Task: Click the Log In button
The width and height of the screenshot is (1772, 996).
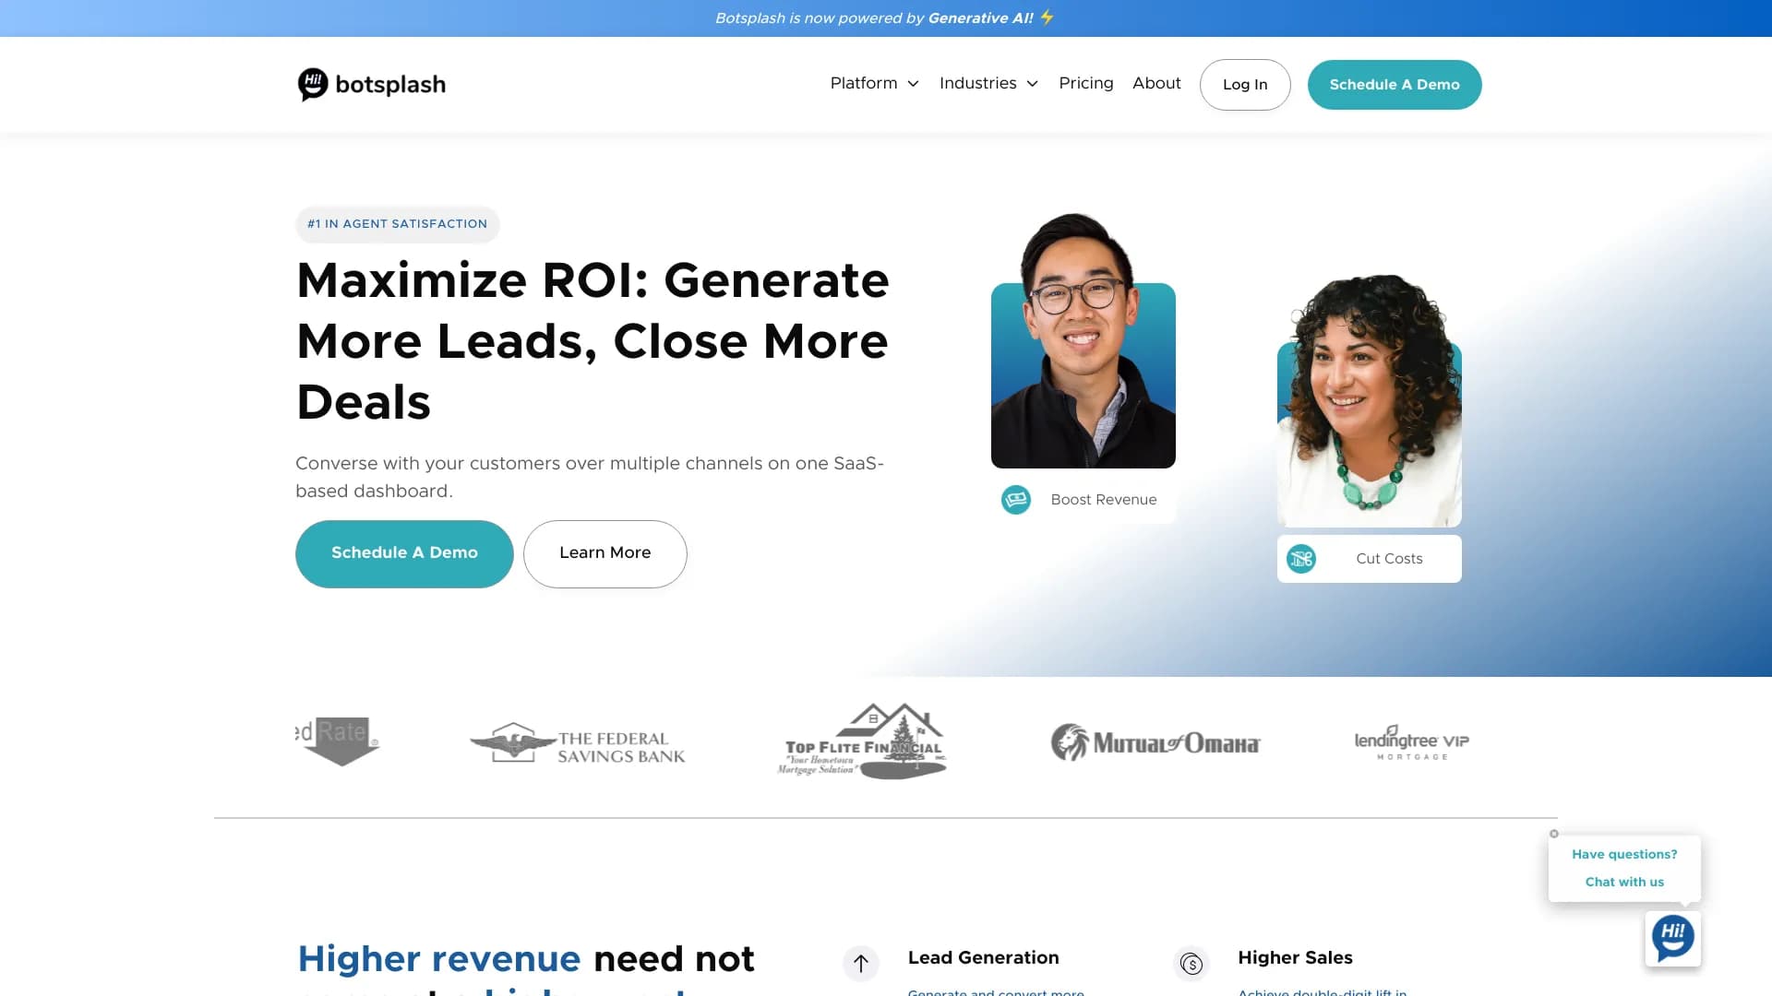Action: [1244, 84]
